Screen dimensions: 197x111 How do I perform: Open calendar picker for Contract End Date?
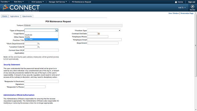[99, 34]
